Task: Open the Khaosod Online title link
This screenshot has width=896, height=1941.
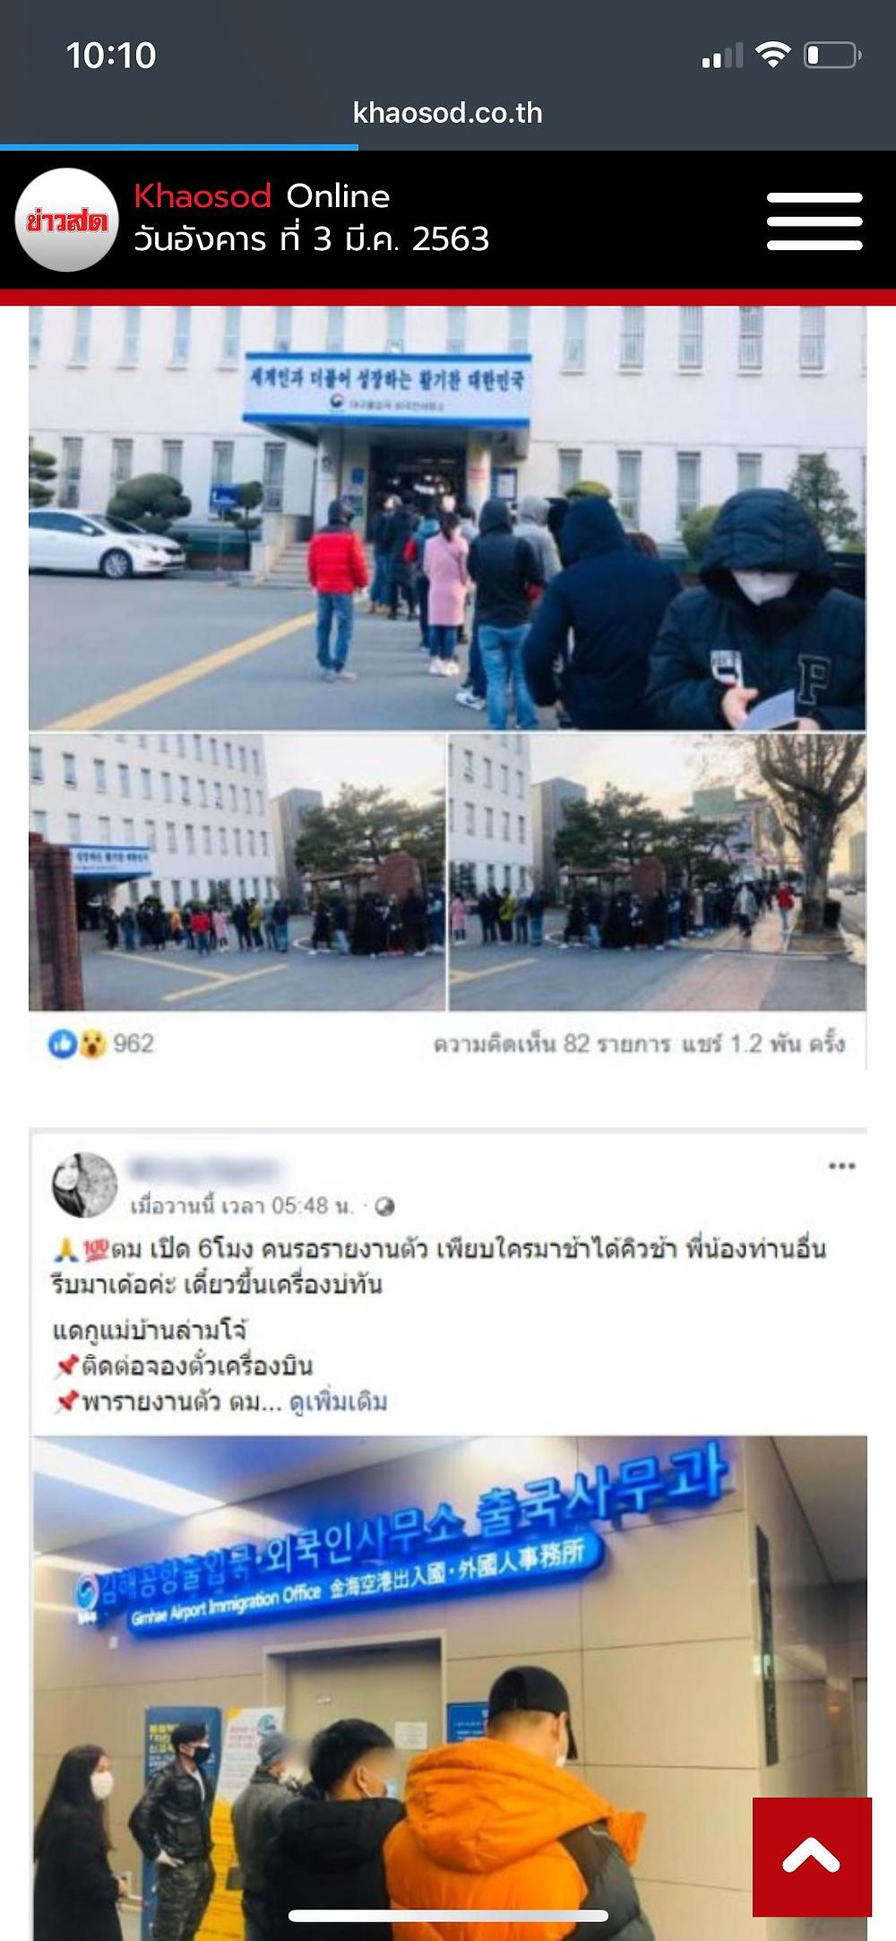Action: pyautogui.click(x=262, y=196)
